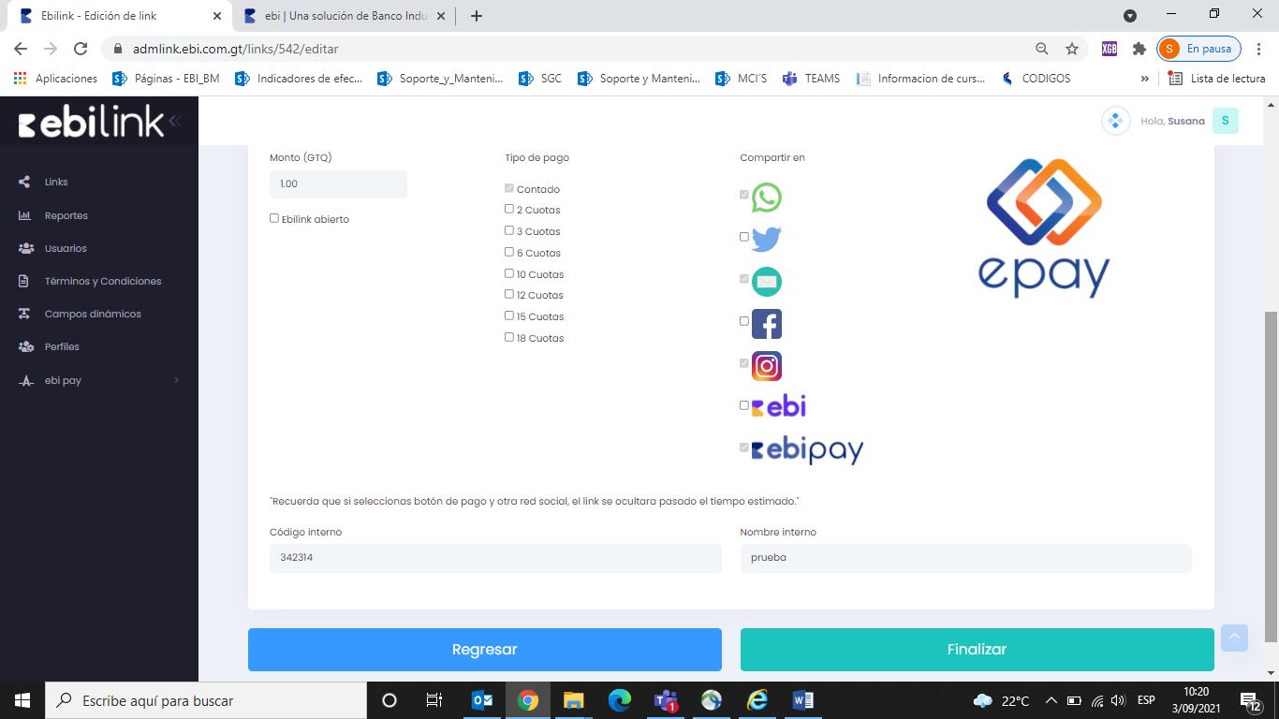Click the Regresar button
The height and width of the screenshot is (719, 1279).
[x=485, y=650]
